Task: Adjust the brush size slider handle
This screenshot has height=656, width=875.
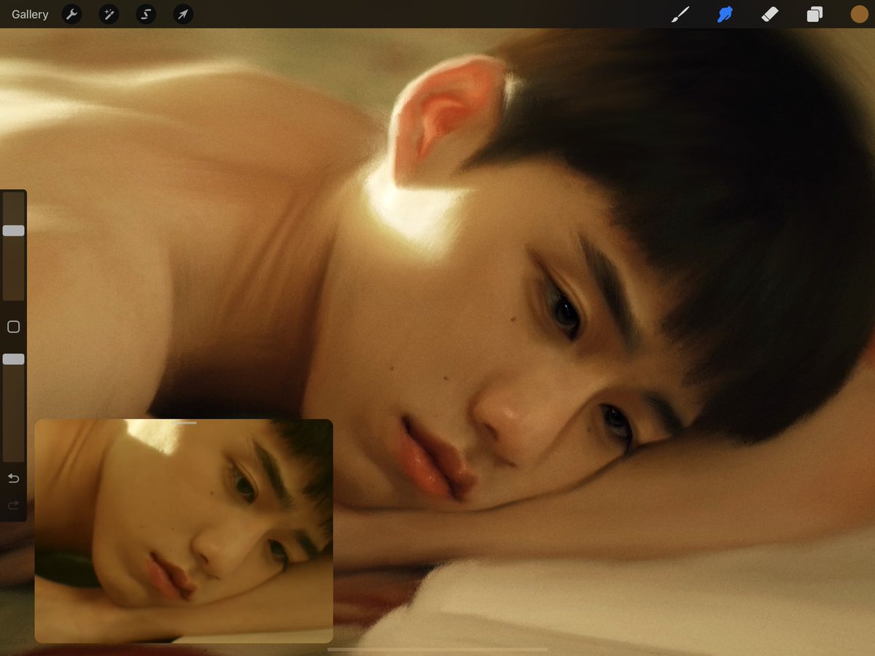Action: 13,231
